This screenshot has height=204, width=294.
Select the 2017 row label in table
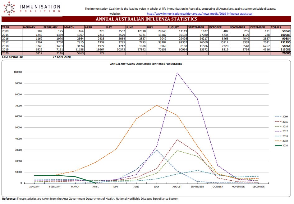pos(5,42)
